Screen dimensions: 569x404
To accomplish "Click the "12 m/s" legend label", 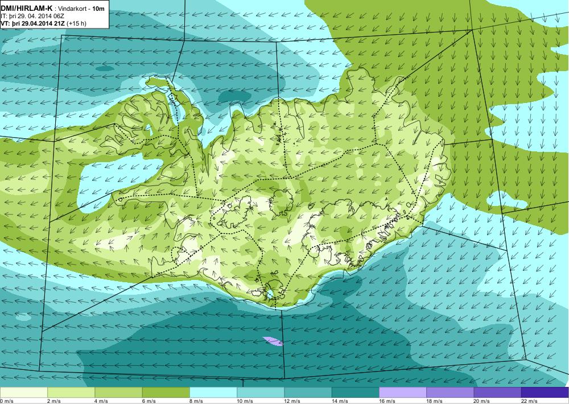I will (292, 401).
